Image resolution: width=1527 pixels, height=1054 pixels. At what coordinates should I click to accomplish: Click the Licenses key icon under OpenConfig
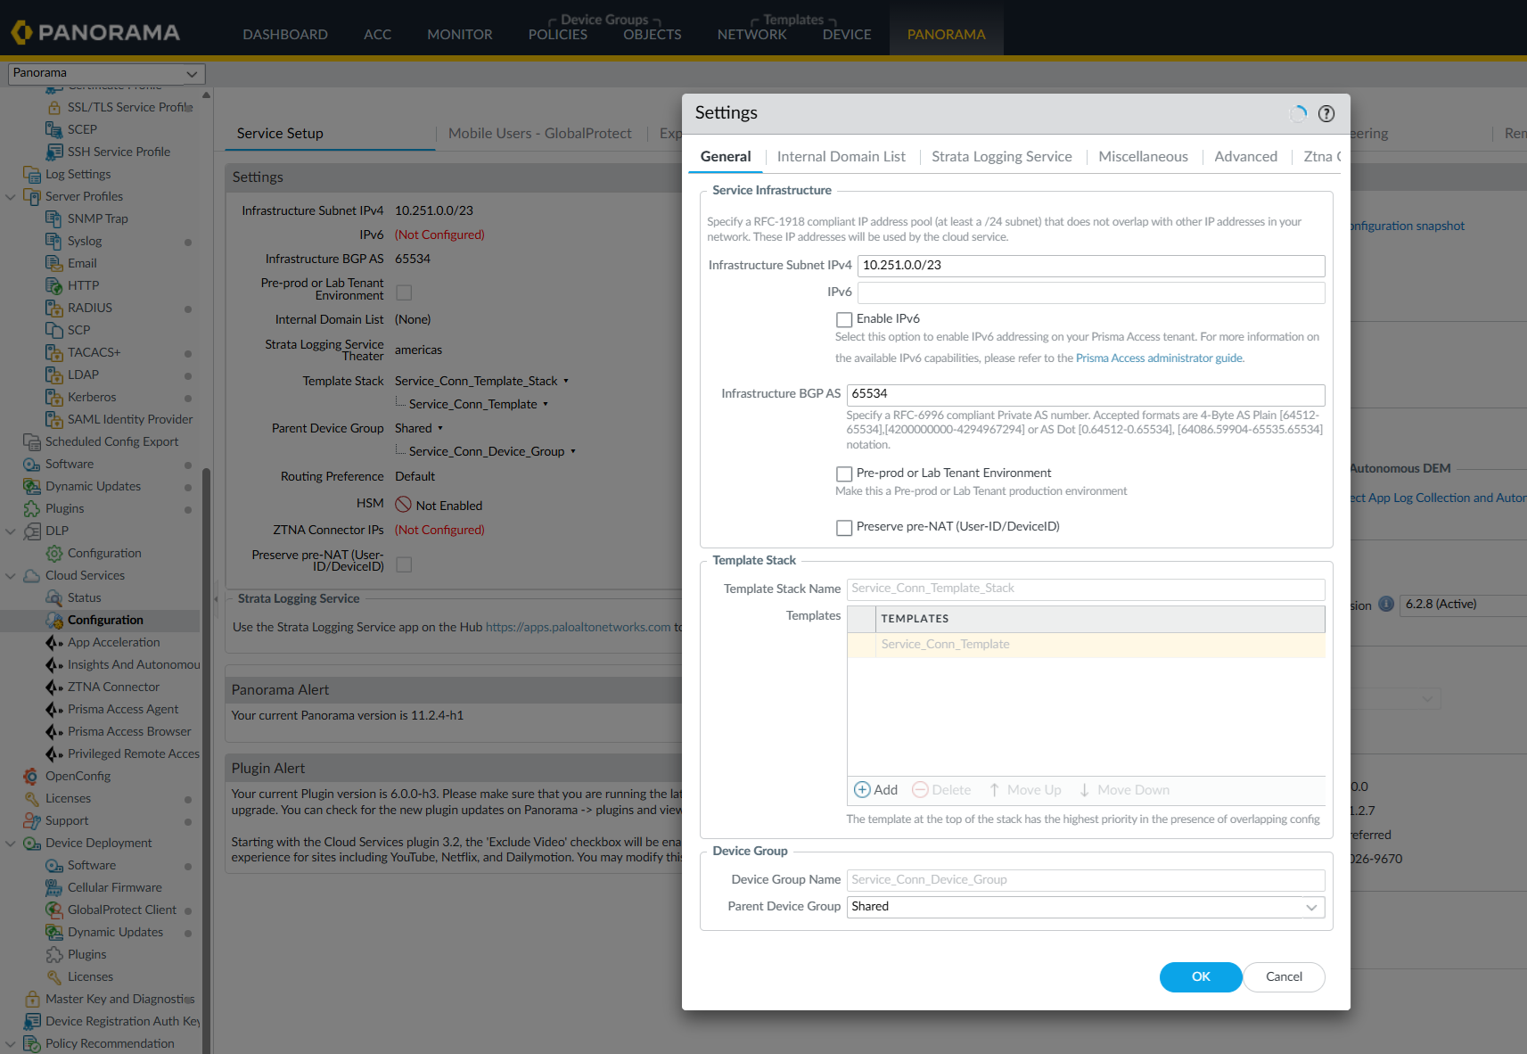pos(32,798)
